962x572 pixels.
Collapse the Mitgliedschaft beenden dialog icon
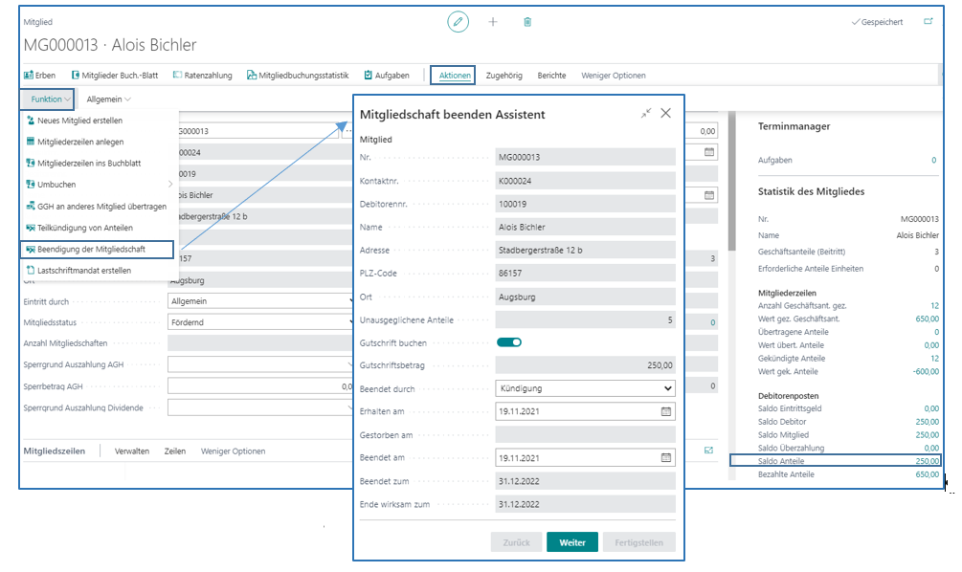coord(646,113)
